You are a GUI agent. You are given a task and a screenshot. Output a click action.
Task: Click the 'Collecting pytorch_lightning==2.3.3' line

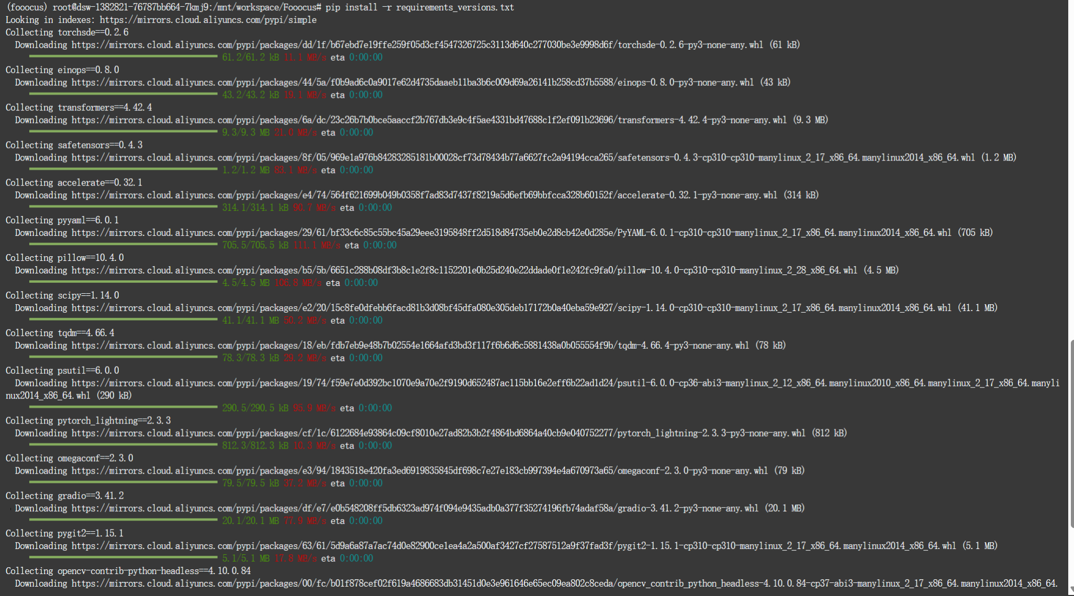88,421
